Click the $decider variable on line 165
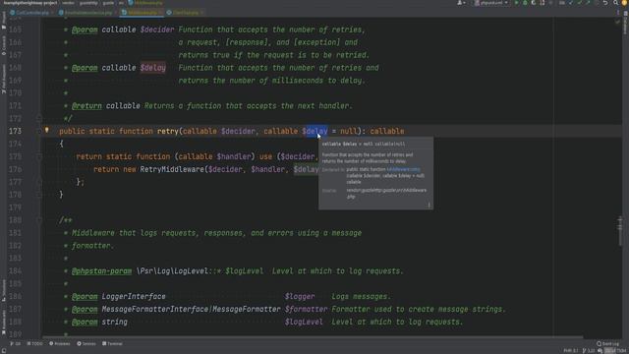 click(x=157, y=29)
